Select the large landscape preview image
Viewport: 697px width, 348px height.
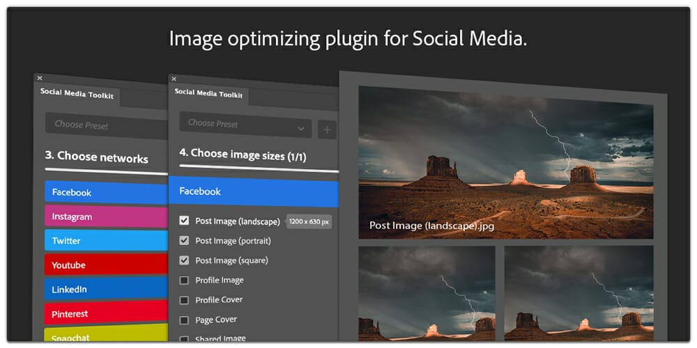point(506,162)
